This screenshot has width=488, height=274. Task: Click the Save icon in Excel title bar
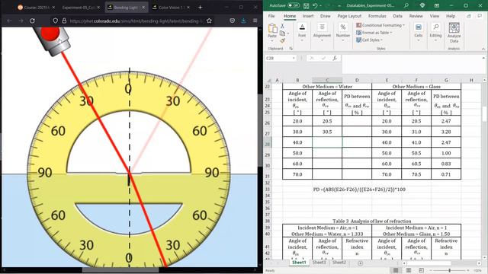click(307, 6)
